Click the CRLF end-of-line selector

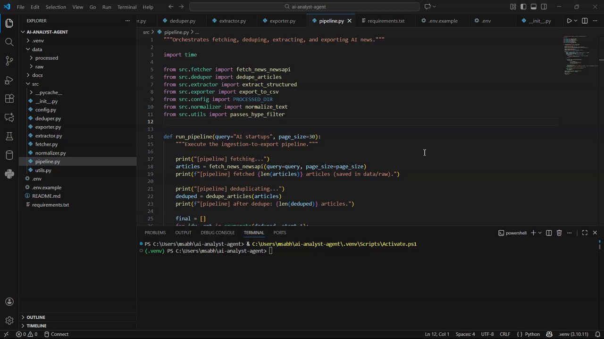click(505, 334)
